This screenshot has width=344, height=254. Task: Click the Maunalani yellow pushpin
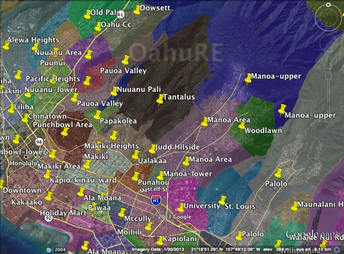[294, 207]
